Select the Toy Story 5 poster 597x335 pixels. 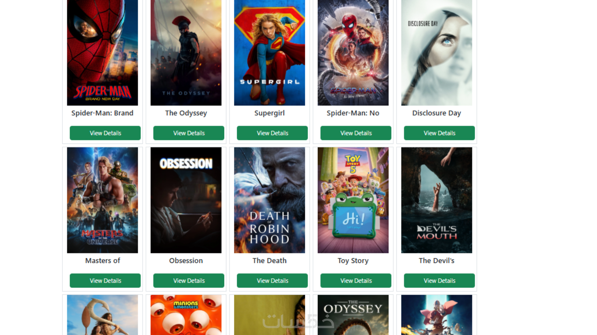coord(353,200)
